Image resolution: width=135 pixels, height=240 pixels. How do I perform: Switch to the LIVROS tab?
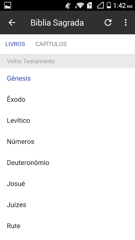pyautogui.click(x=15, y=44)
